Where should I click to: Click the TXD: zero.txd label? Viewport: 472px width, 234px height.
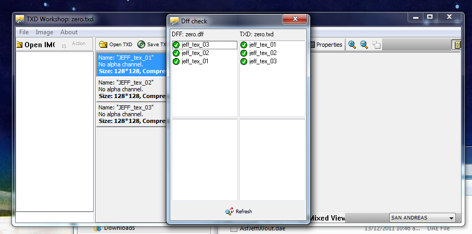tap(257, 34)
